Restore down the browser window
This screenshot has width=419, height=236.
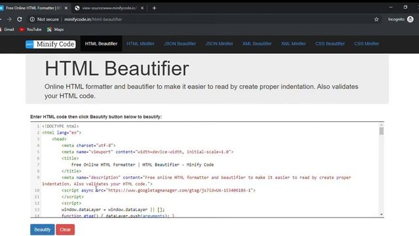click(x=405, y=7)
